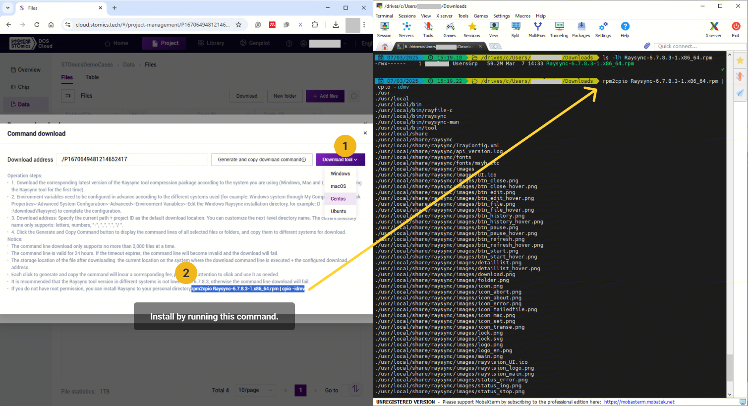This screenshot has width=752, height=406.
Task: Open Session icon in MobaXterm toolbar
Action: 384,29
